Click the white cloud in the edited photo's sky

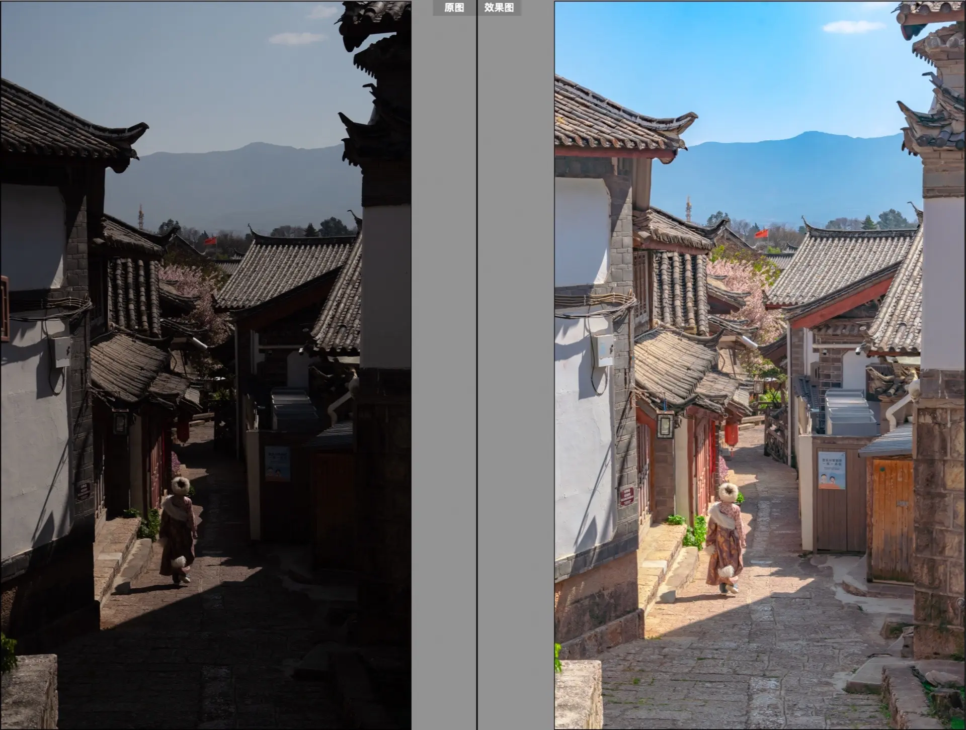pyautogui.click(x=853, y=26)
